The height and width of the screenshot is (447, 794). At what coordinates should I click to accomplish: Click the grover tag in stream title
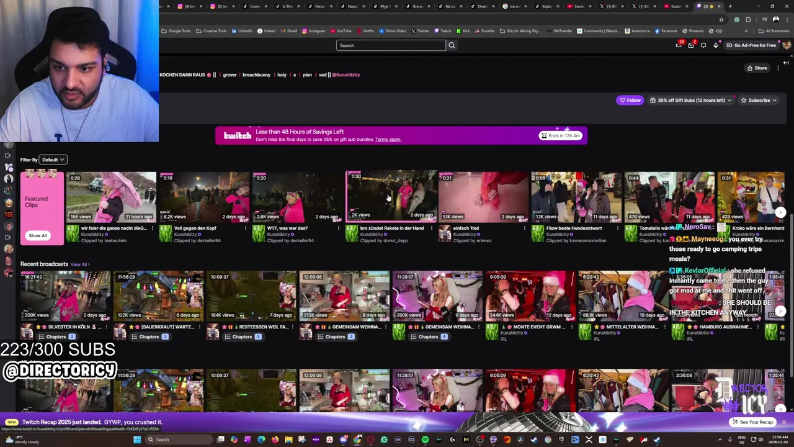coord(230,75)
